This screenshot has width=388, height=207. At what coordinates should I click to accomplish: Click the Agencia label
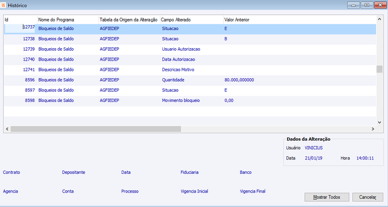(x=10, y=191)
